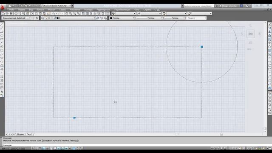Viewport: 272px width, 153px height.
Task: Click layer 0 black color swatch
Action: [x=58, y=18]
